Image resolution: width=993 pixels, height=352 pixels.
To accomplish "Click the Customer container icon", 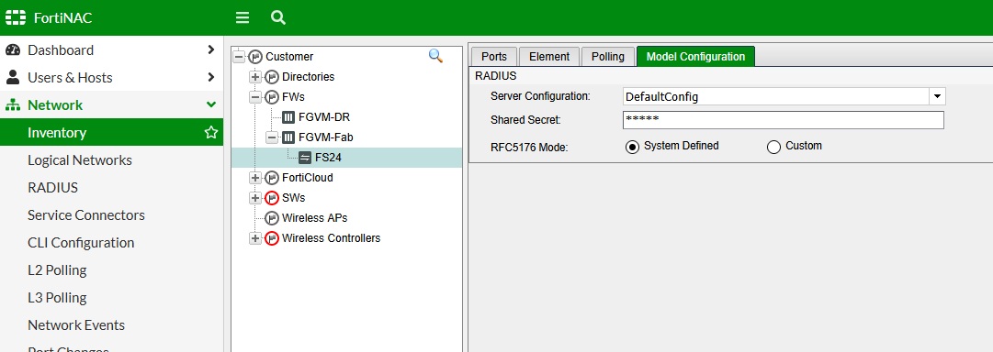I will pyautogui.click(x=255, y=56).
